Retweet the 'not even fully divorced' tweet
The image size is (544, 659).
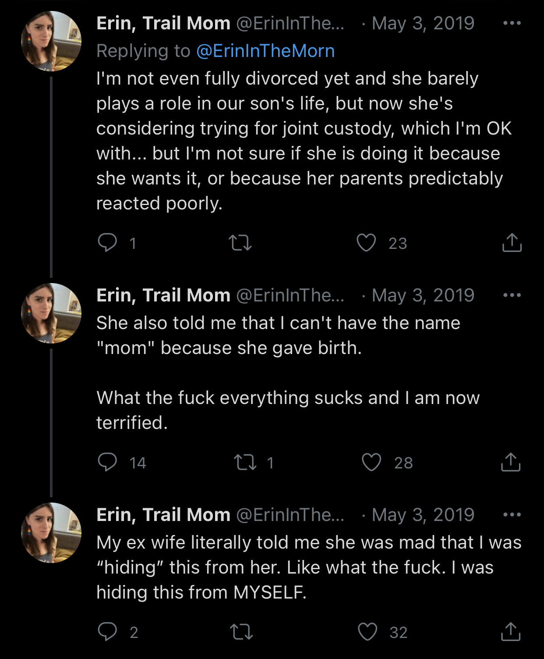pos(240,242)
